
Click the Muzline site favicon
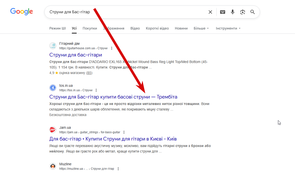pos(53,166)
